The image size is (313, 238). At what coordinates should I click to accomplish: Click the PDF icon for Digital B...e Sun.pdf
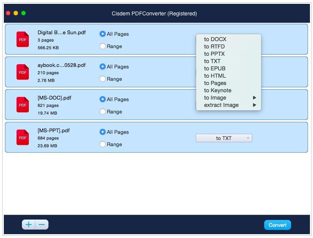(23, 39)
